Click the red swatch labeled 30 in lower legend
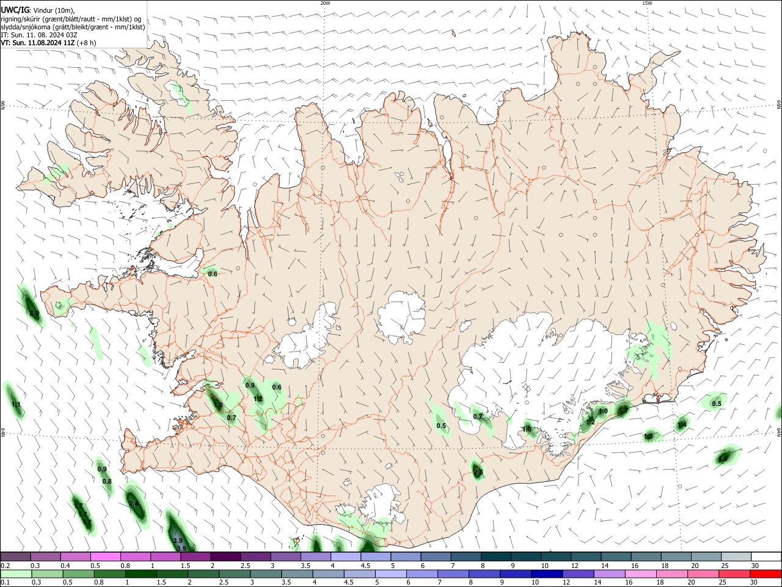Viewport: 782px width, 587px height. click(x=766, y=574)
